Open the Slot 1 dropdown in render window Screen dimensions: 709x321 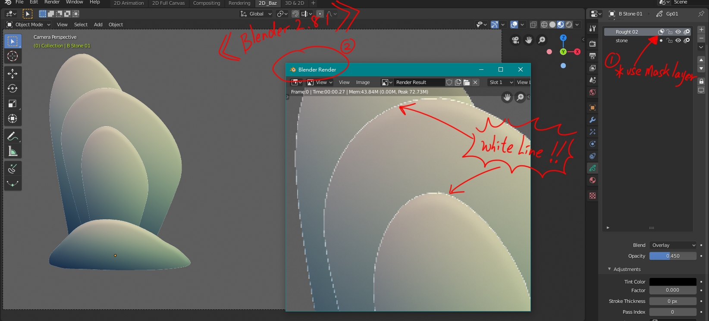[501, 82]
